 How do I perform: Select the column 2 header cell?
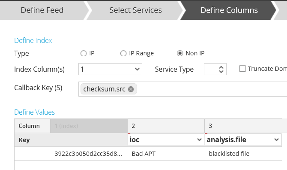pos(166,126)
